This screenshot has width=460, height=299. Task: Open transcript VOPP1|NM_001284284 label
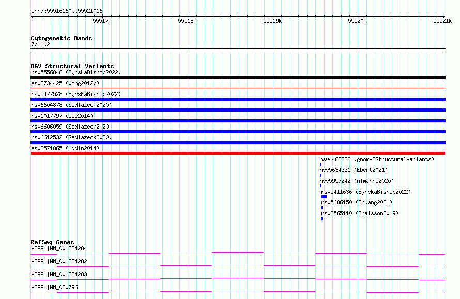point(59,248)
